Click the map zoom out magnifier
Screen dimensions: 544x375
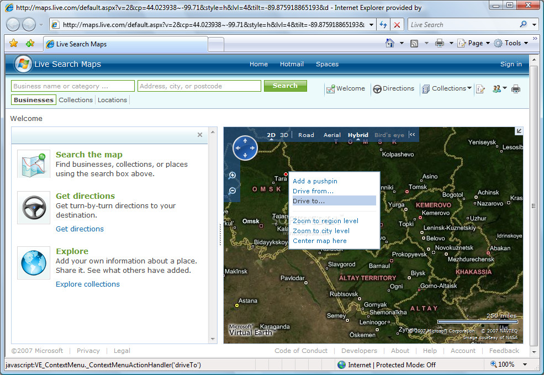click(x=232, y=191)
